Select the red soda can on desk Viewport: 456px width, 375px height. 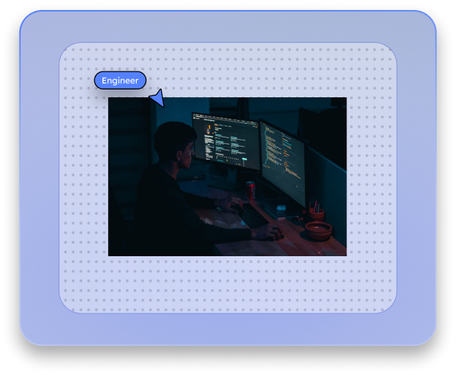(x=251, y=190)
